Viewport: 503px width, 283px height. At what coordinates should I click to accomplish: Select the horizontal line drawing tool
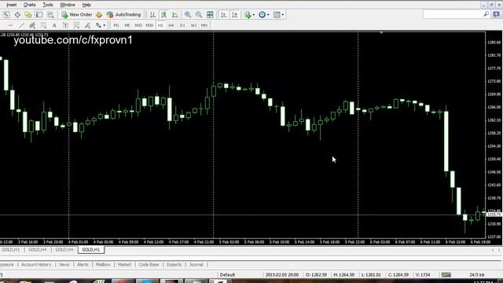coord(10,25)
